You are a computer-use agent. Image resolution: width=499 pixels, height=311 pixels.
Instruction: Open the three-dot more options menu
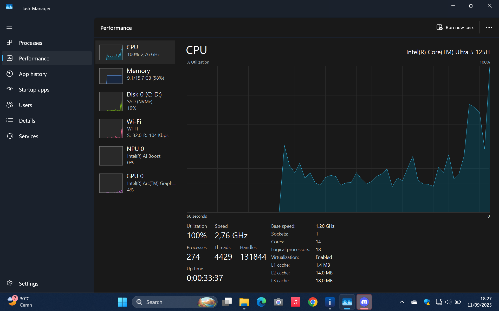click(x=489, y=27)
